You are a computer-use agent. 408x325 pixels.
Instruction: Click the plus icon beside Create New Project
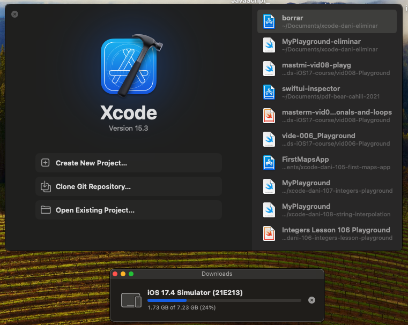[45, 163]
